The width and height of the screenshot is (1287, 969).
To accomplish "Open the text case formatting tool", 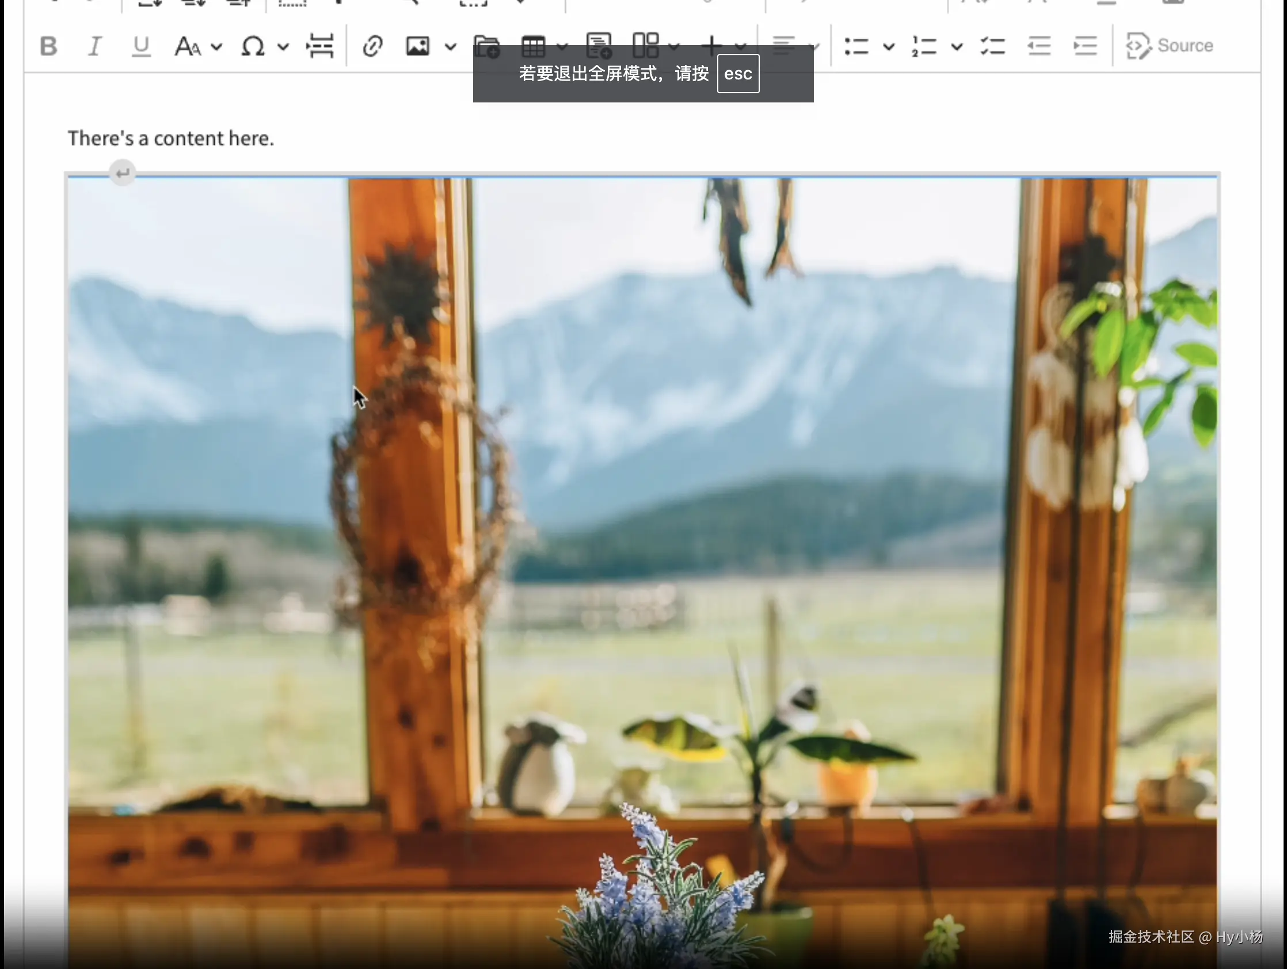I will [x=188, y=46].
